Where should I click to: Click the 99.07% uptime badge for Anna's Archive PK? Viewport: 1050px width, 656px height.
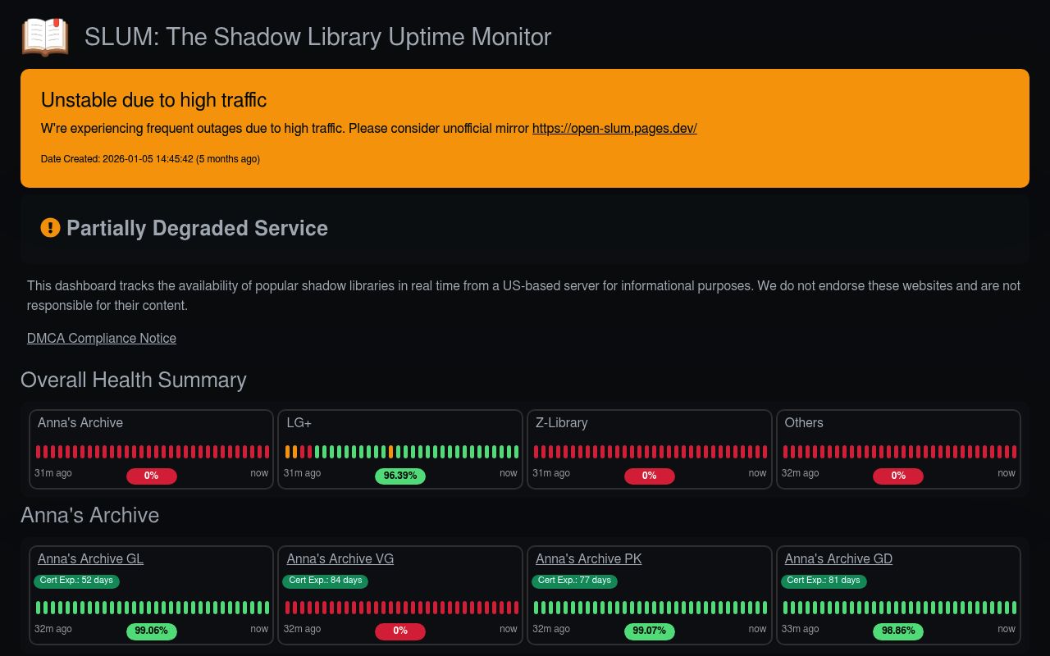(x=650, y=631)
